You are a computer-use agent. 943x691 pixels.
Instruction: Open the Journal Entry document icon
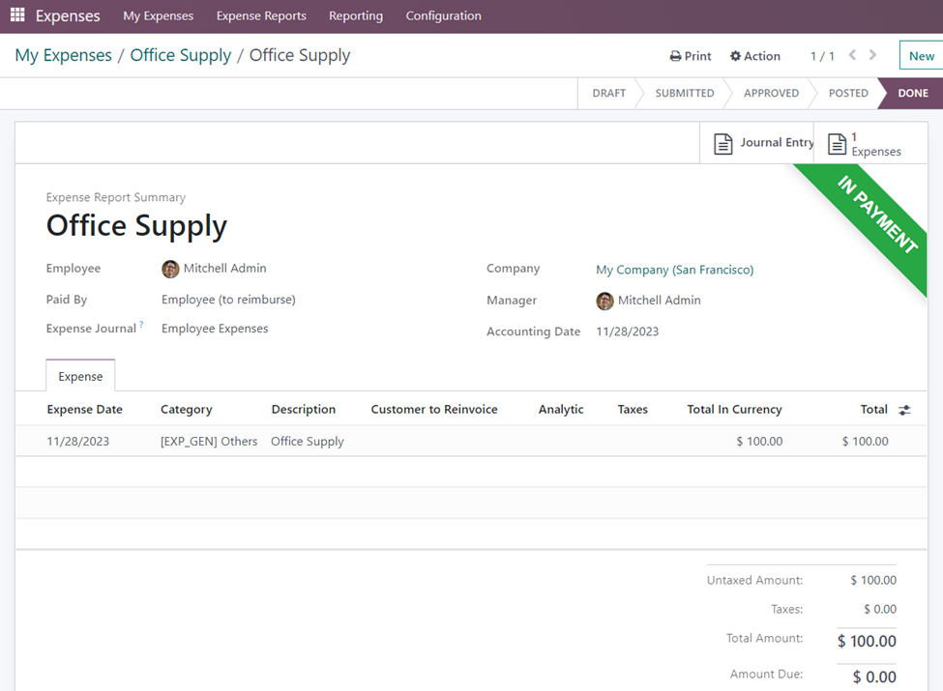722,144
